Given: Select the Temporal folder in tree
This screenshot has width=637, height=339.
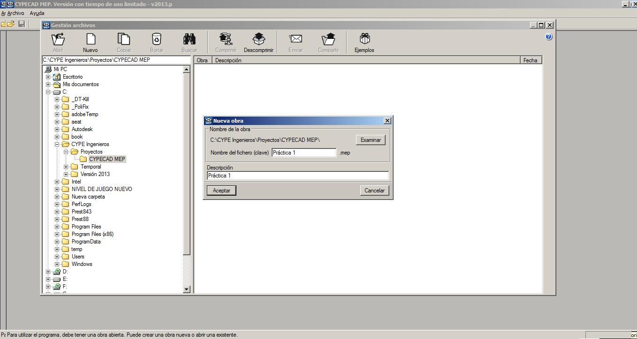Looking at the screenshot, I should [x=91, y=167].
